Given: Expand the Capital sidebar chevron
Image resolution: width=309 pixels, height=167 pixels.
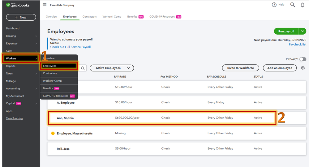Looking at the screenshot, I should (x=36, y=104).
